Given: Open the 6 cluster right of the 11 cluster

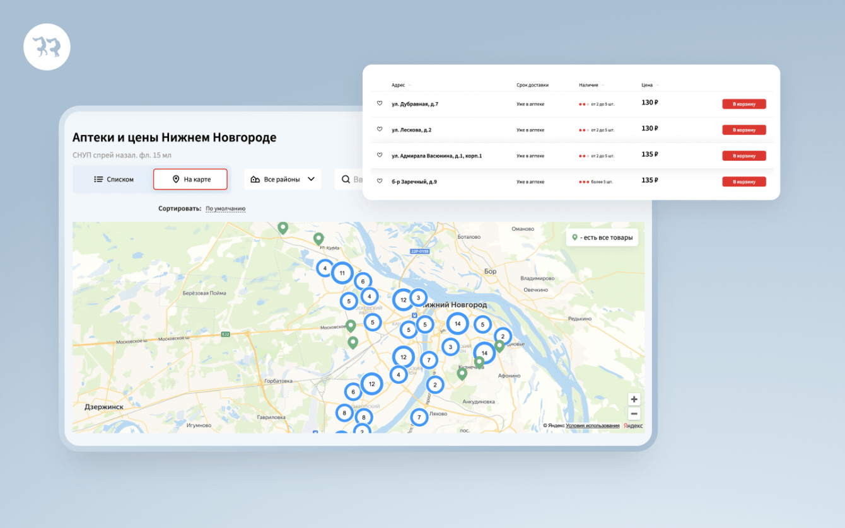Looking at the screenshot, I should pos(363,282).
